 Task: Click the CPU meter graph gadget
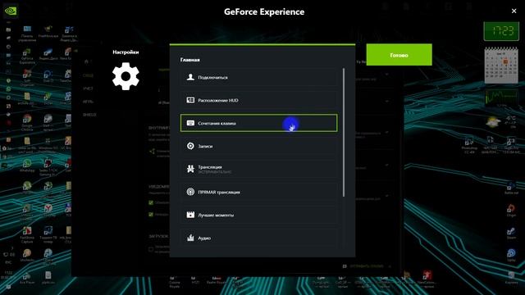coord(501,98)
